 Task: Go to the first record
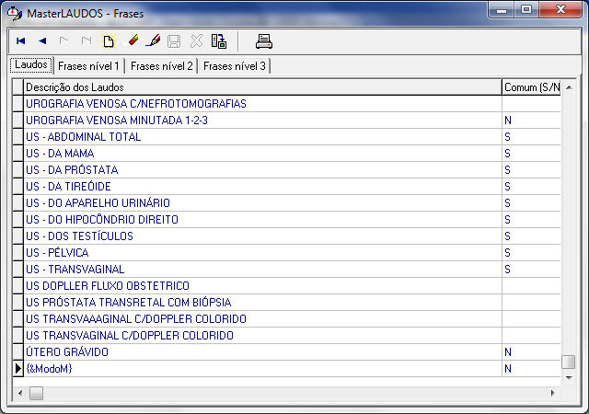20,41
